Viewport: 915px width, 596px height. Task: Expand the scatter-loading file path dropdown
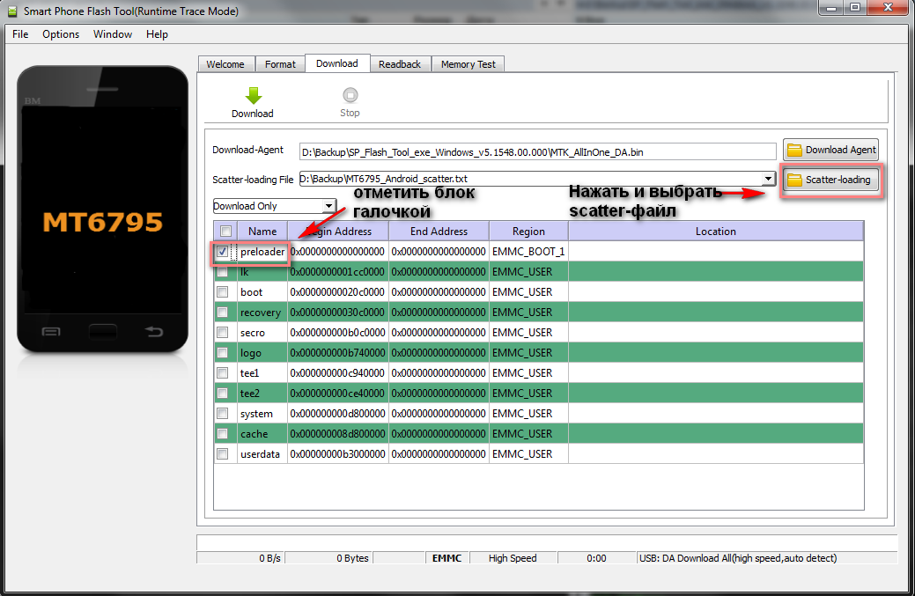coord(768,180)
